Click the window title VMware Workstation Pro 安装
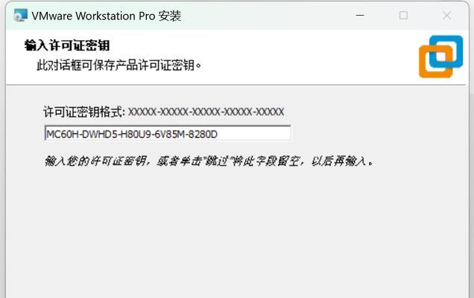 [x=107, y=16]
